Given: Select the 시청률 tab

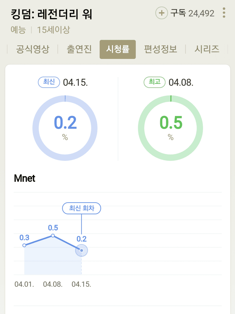Looking at the screenshot, I should (x=118, y=49).
